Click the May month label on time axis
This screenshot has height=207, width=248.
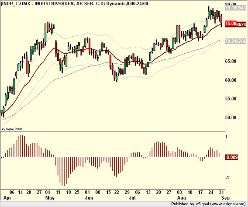click(x=50, y=198)
